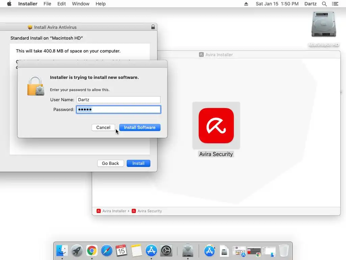Open Notification Center list icon
Image resolution: width=346 pixels, height=260 pixels.
click(x=335, y=4)
